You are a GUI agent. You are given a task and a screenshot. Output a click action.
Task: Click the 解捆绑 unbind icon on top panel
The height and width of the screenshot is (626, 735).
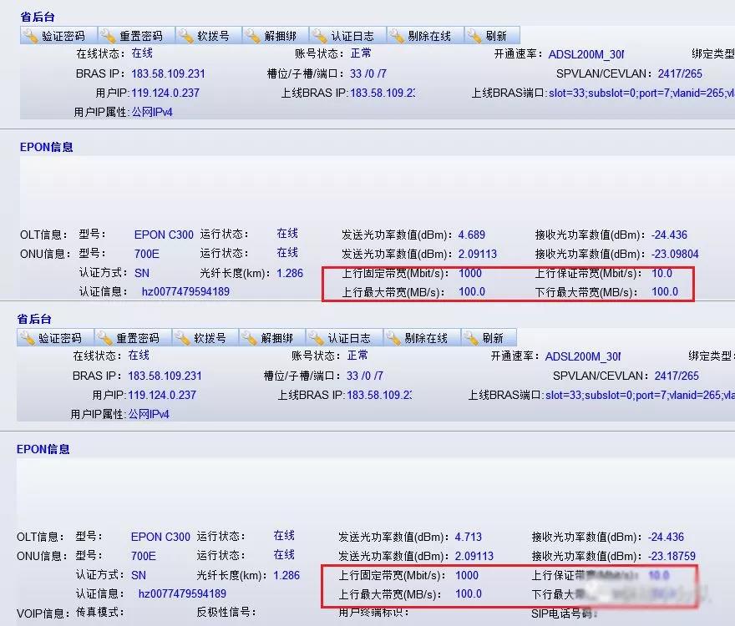coord(252,35)
